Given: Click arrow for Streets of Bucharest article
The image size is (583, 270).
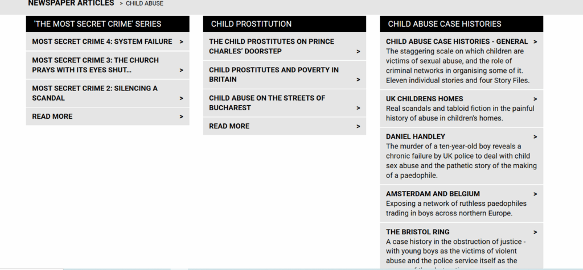Looking at the screenshot, I should coord(358,107).
